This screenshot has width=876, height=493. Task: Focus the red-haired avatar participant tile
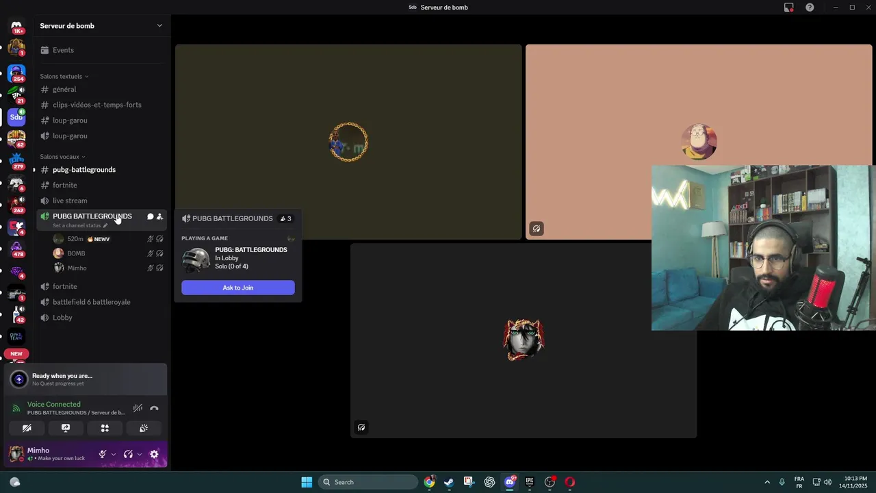coord(524,340)
